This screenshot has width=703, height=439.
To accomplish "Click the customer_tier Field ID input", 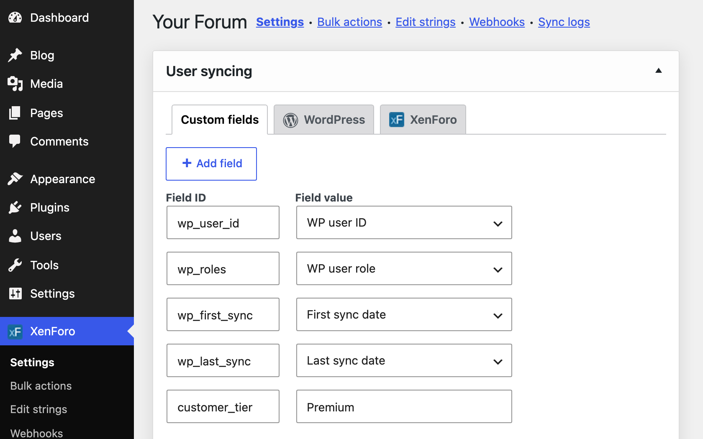I will 223,406.
